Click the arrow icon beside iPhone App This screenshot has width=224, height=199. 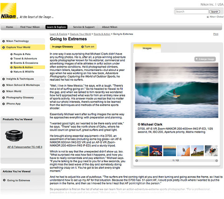[x=4, y=104]
